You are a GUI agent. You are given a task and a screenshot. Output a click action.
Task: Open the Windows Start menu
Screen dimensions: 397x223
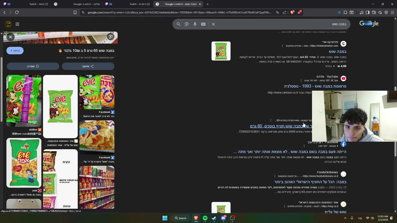click(165, 218)
